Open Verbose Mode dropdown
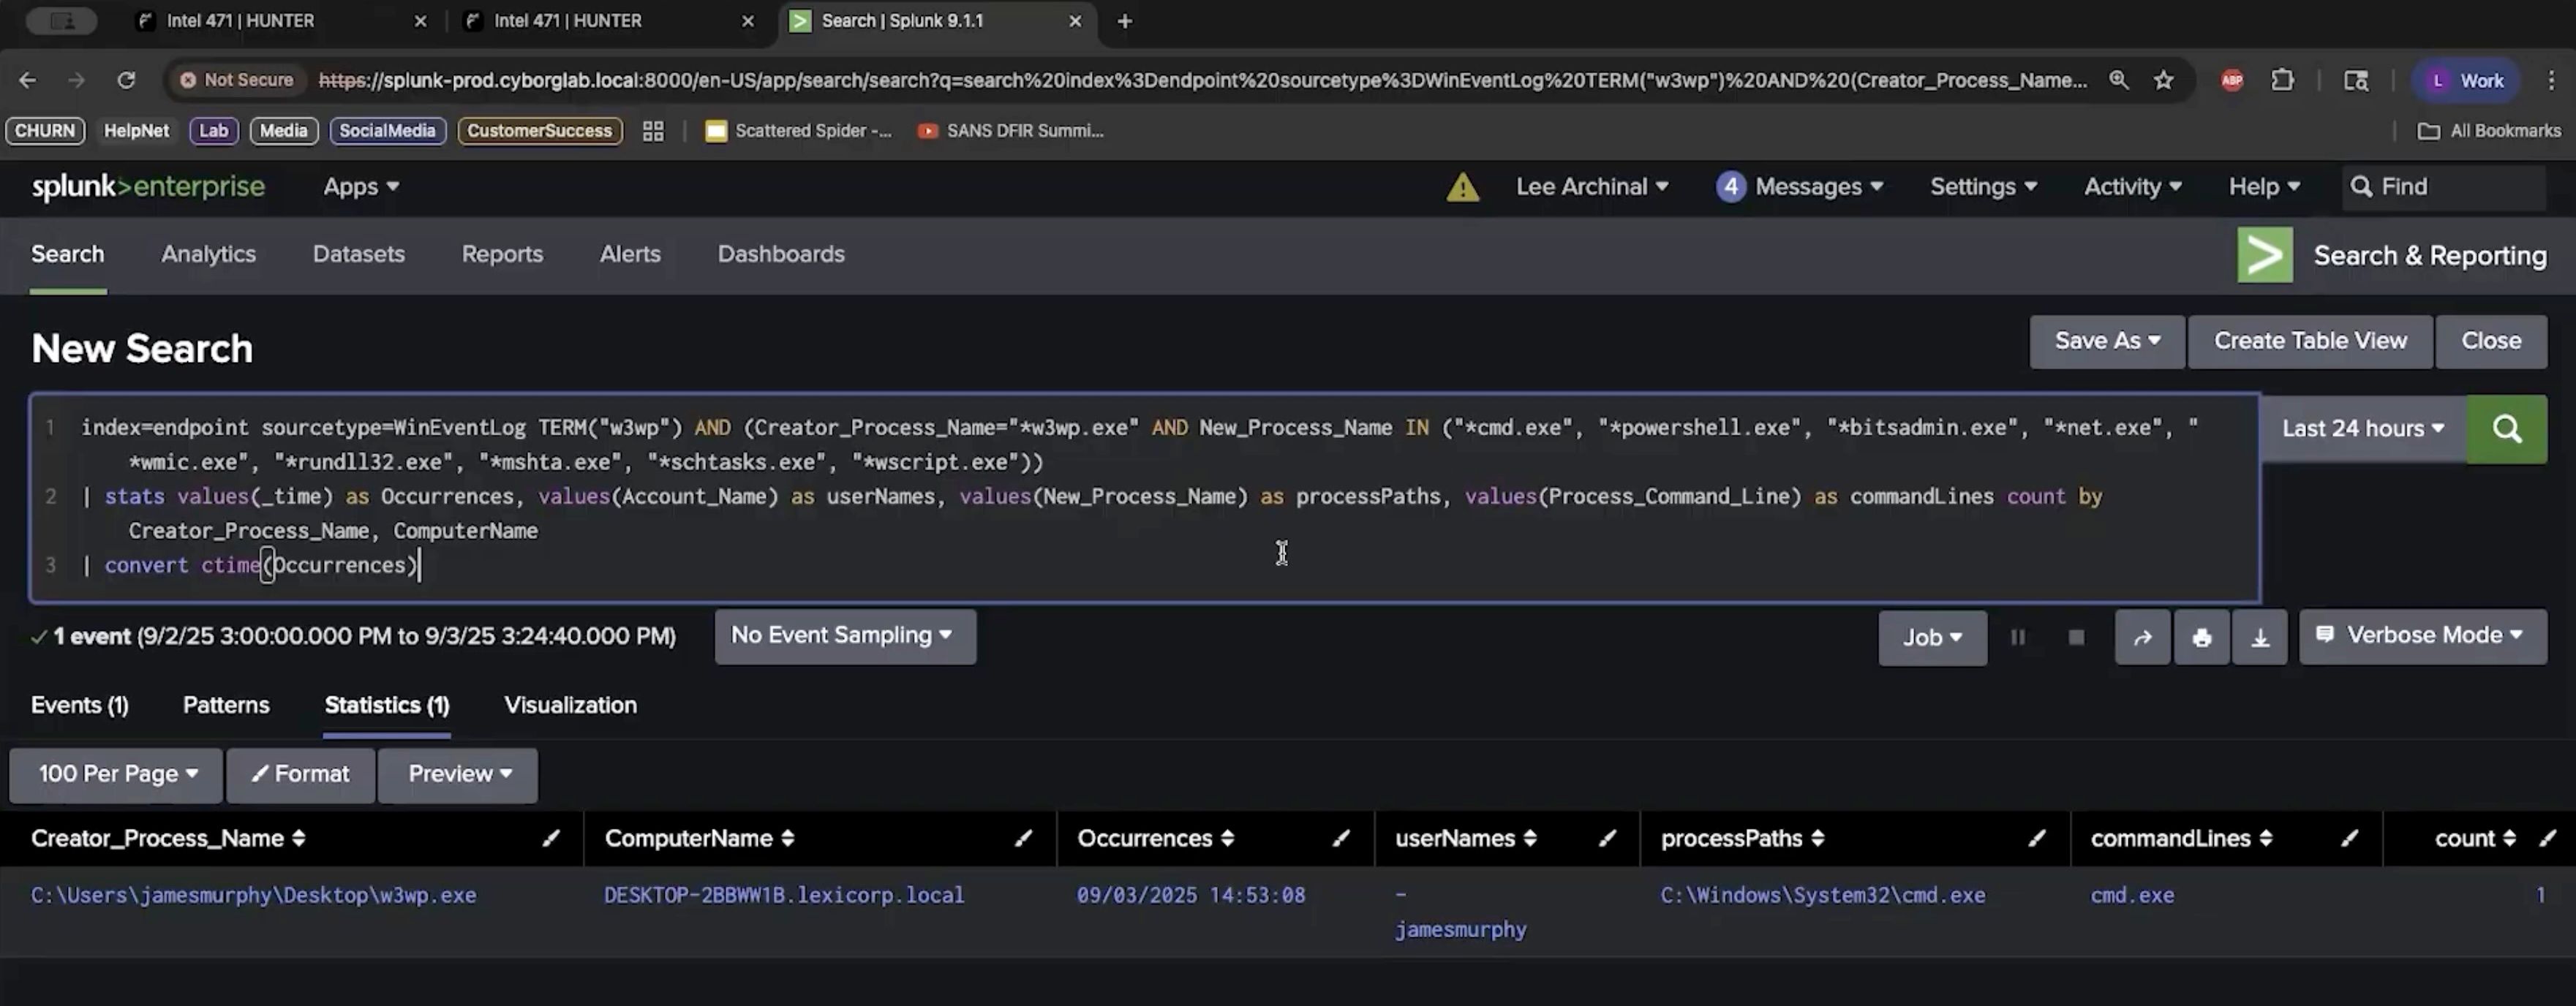Image resolution: width=2576 pixels, height=1006 pixels. coord(2421,636)
